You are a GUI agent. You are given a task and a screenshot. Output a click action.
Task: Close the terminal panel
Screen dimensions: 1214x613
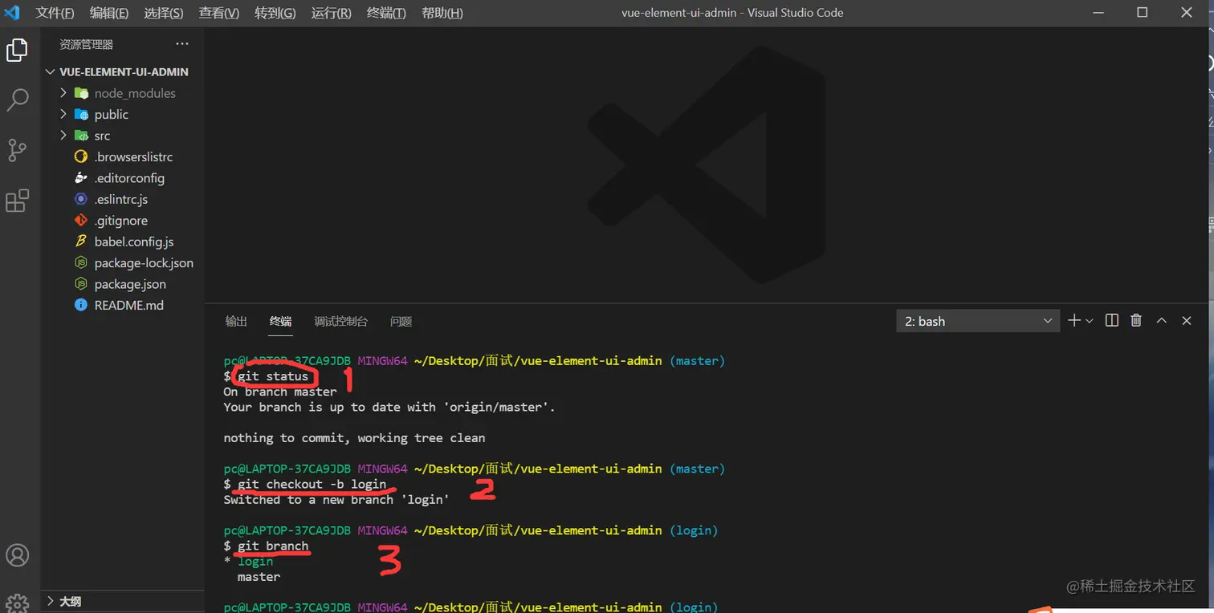[x=1187, y=321]
